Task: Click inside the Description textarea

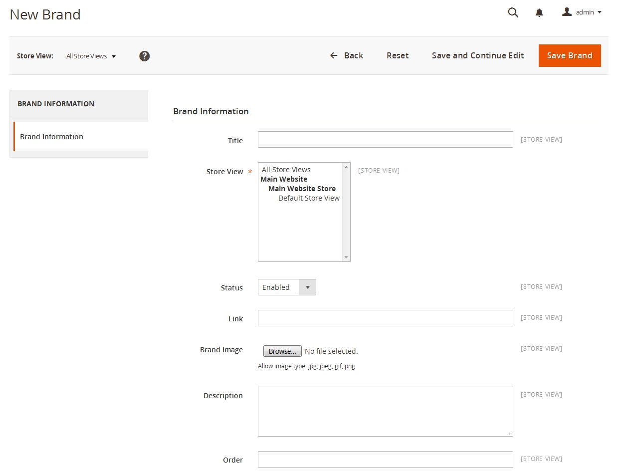Action: coord(385,412)
